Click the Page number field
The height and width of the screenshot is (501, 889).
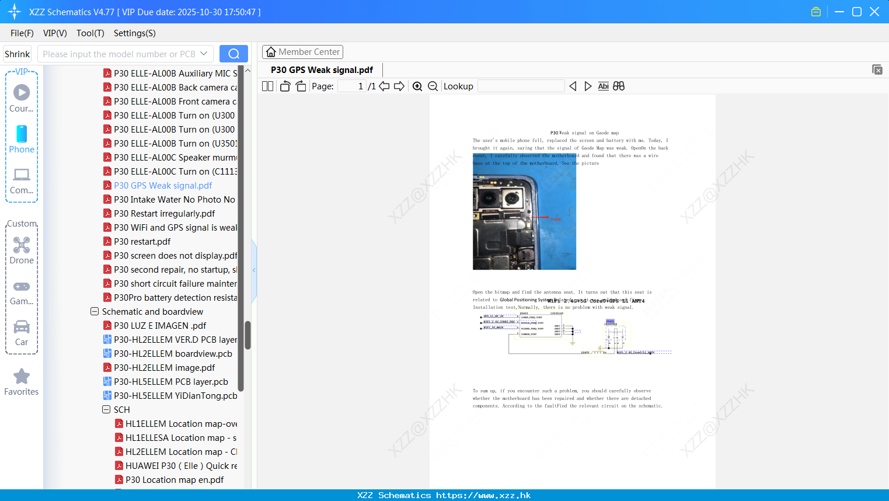coord(351,86)
